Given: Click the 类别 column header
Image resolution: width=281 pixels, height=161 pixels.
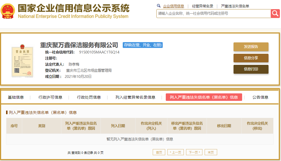Looking at the screenshot, I should (x=42, y=126).
